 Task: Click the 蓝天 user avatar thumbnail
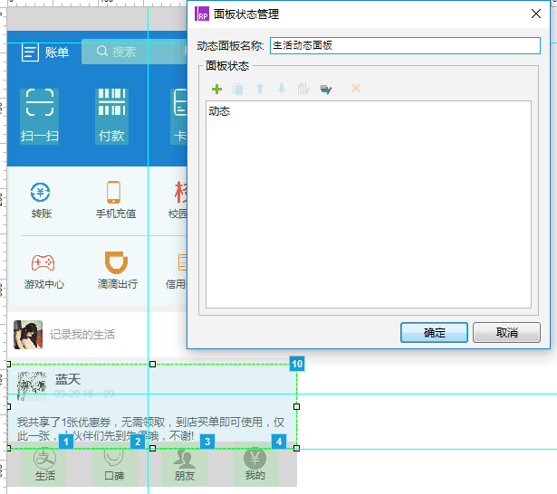coord(32,386)
